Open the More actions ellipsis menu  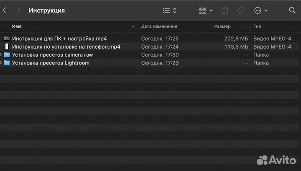click(x=261, y=10)
